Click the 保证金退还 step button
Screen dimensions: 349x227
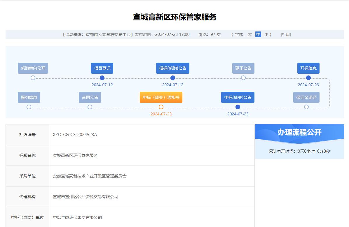306,97
